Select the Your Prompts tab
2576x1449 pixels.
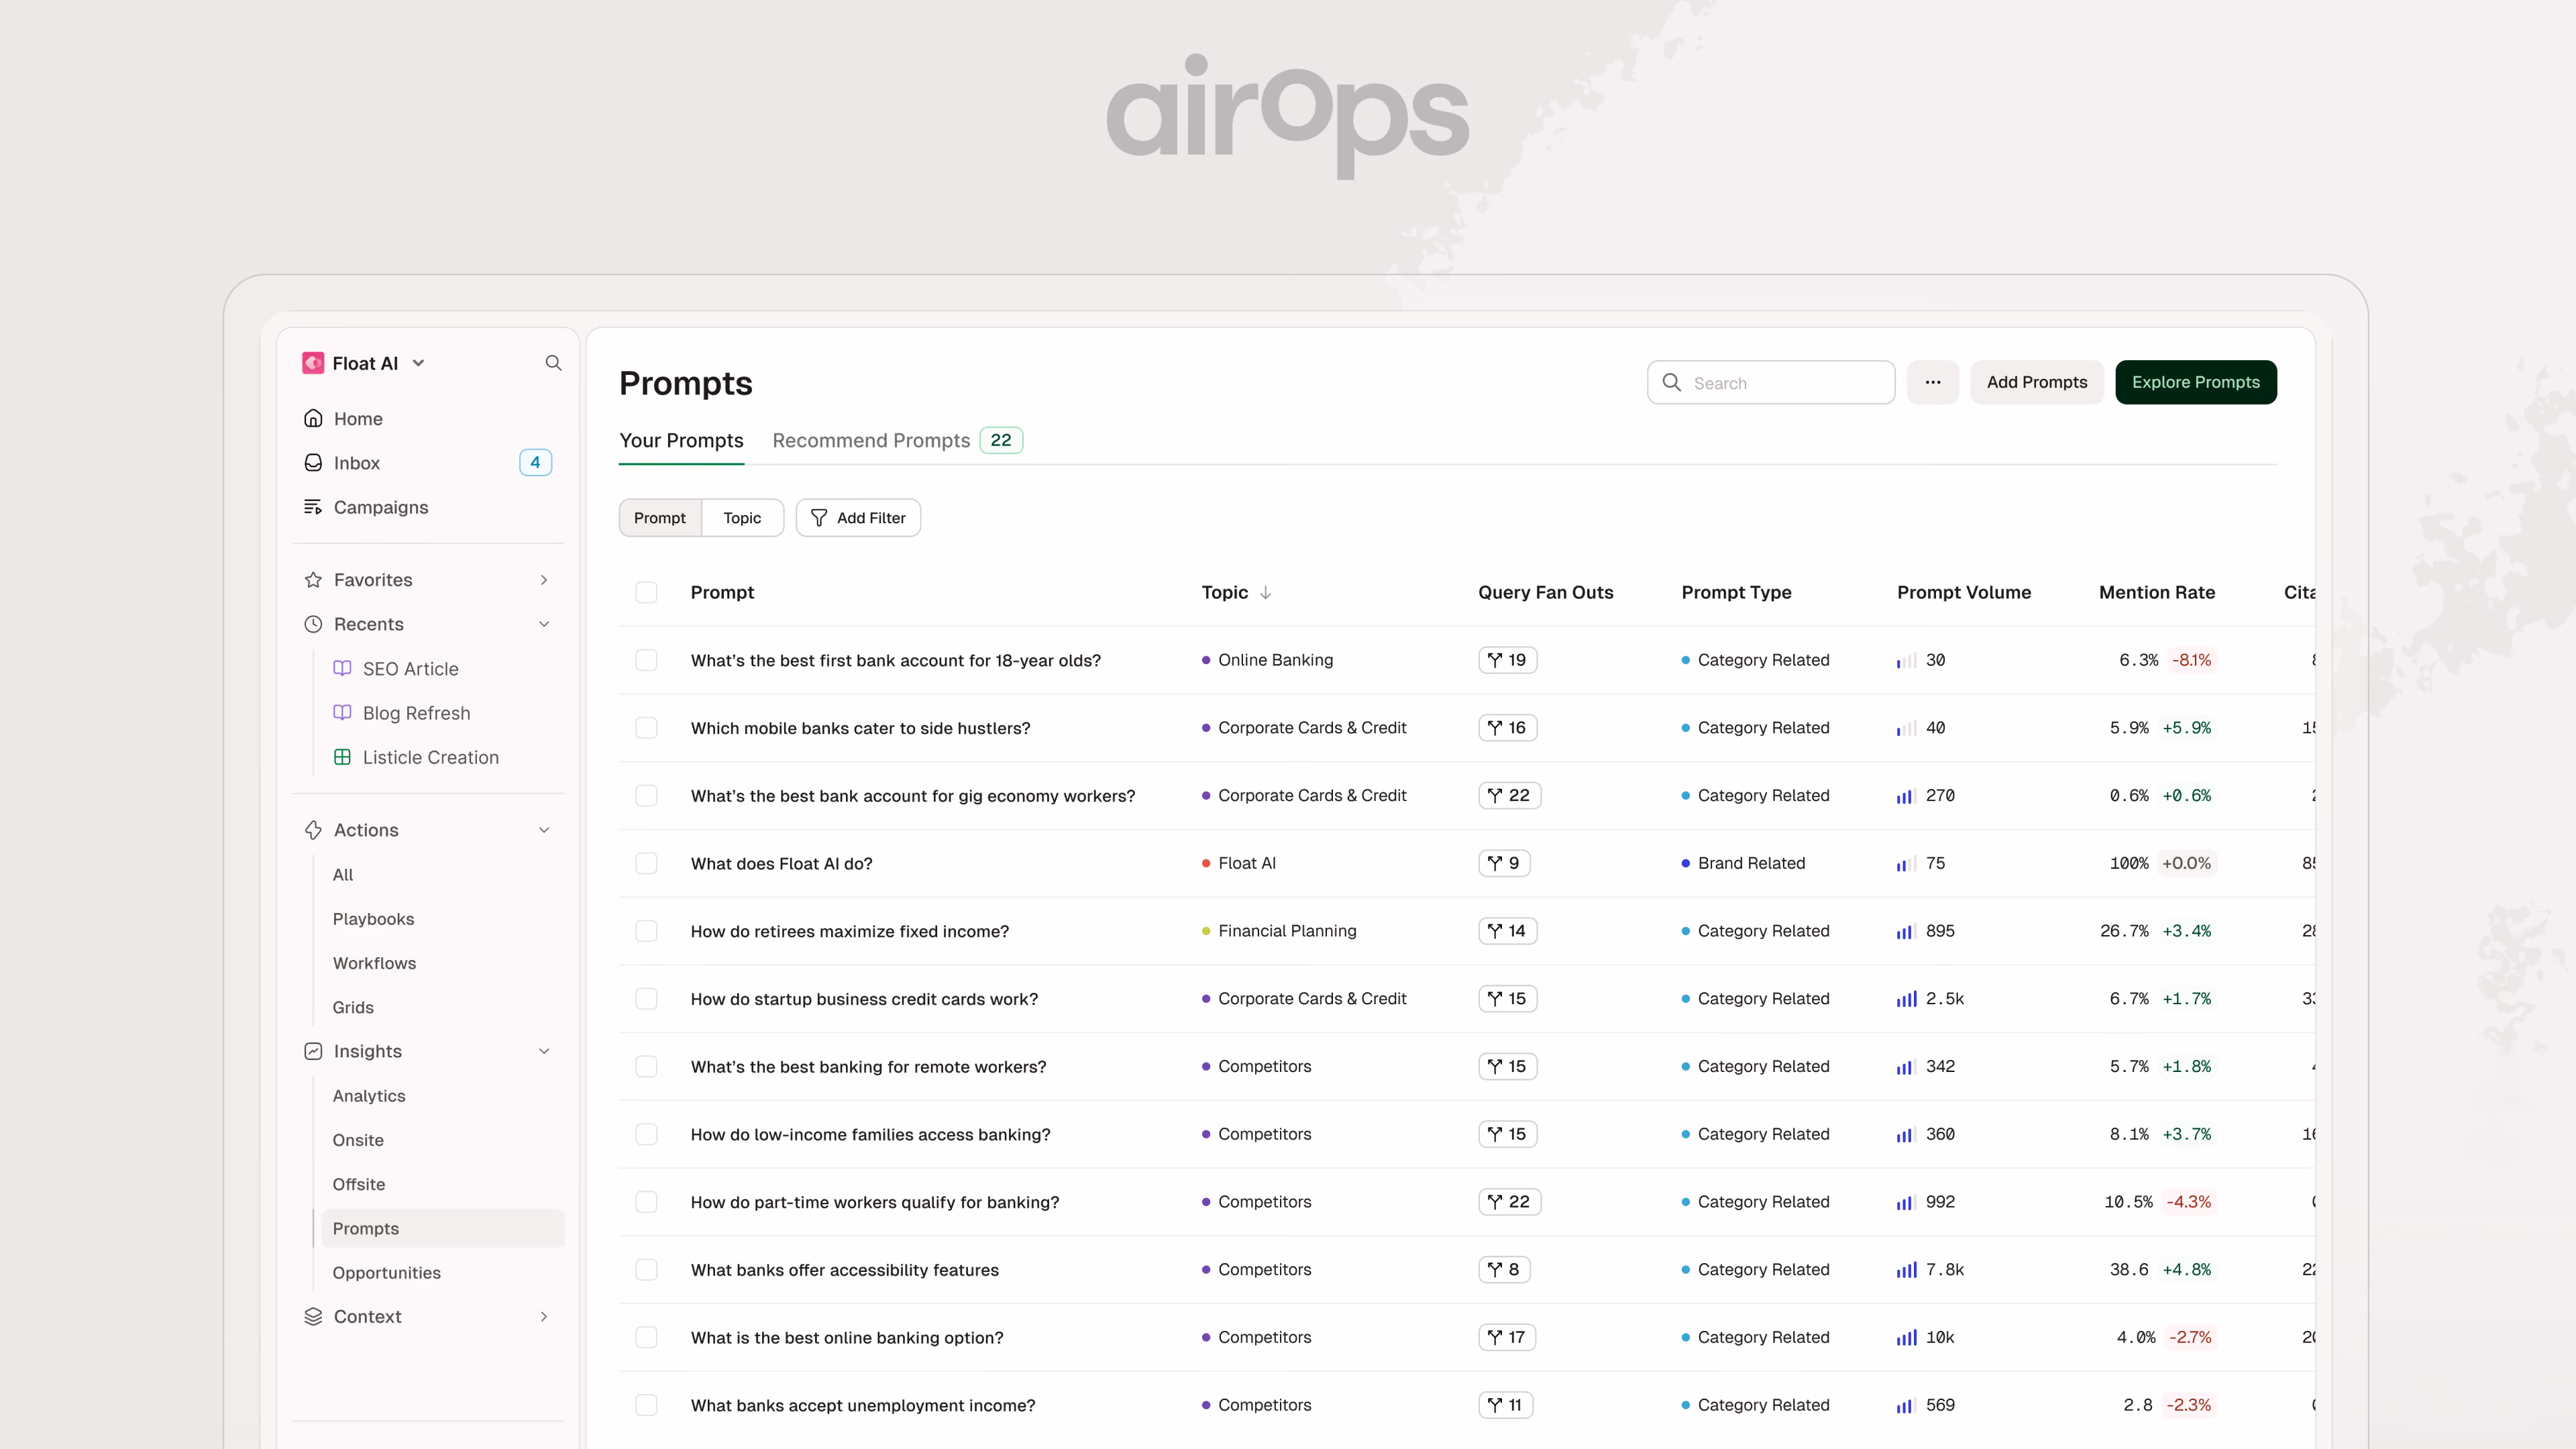tap(681, 440)
